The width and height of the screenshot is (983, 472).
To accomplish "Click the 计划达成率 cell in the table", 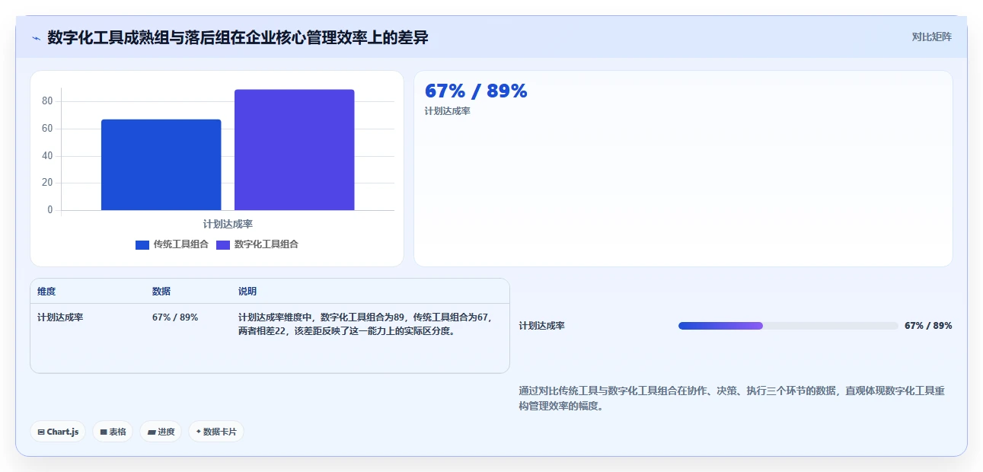I will click(60, 317).
